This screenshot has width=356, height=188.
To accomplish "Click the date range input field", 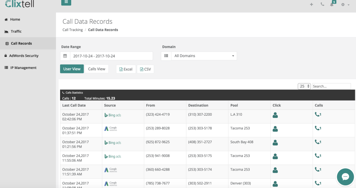I will click(x=111, y=56).
